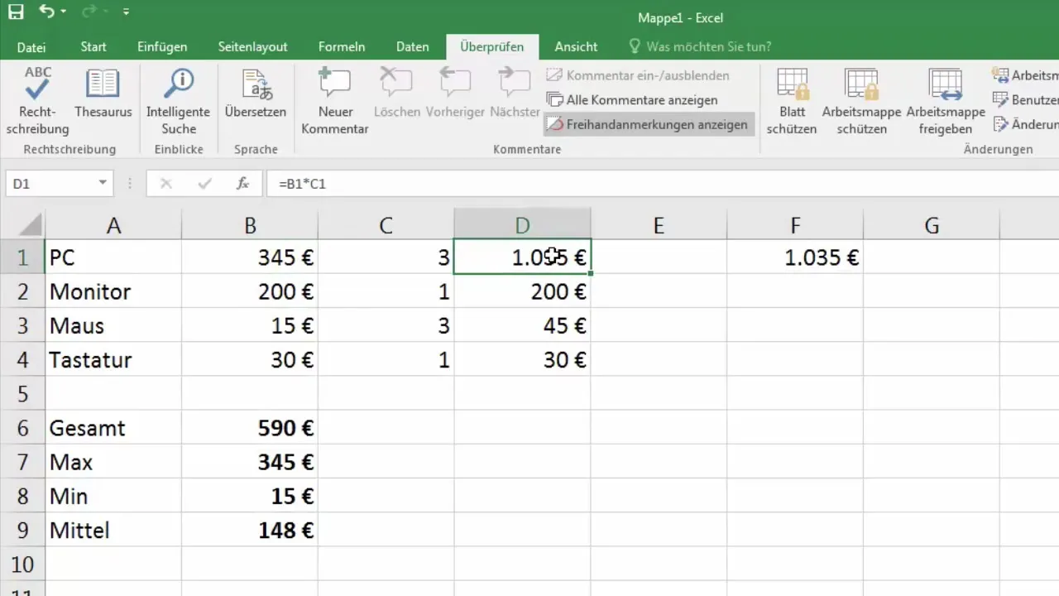1059x596 pixels.
Task: Select row 5 header
Action: coord(22,393)
